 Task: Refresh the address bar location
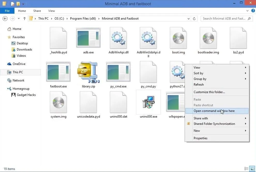coord(194,19)
